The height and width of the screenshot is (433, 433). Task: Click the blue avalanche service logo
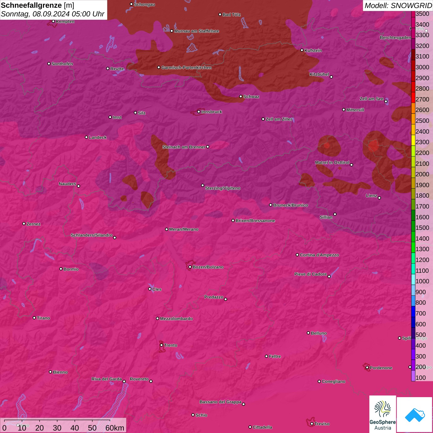[415, 415]
